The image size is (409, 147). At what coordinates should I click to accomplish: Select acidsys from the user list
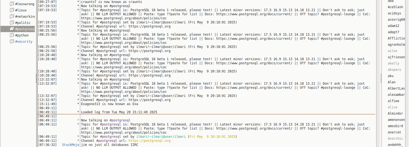(394, 13)
